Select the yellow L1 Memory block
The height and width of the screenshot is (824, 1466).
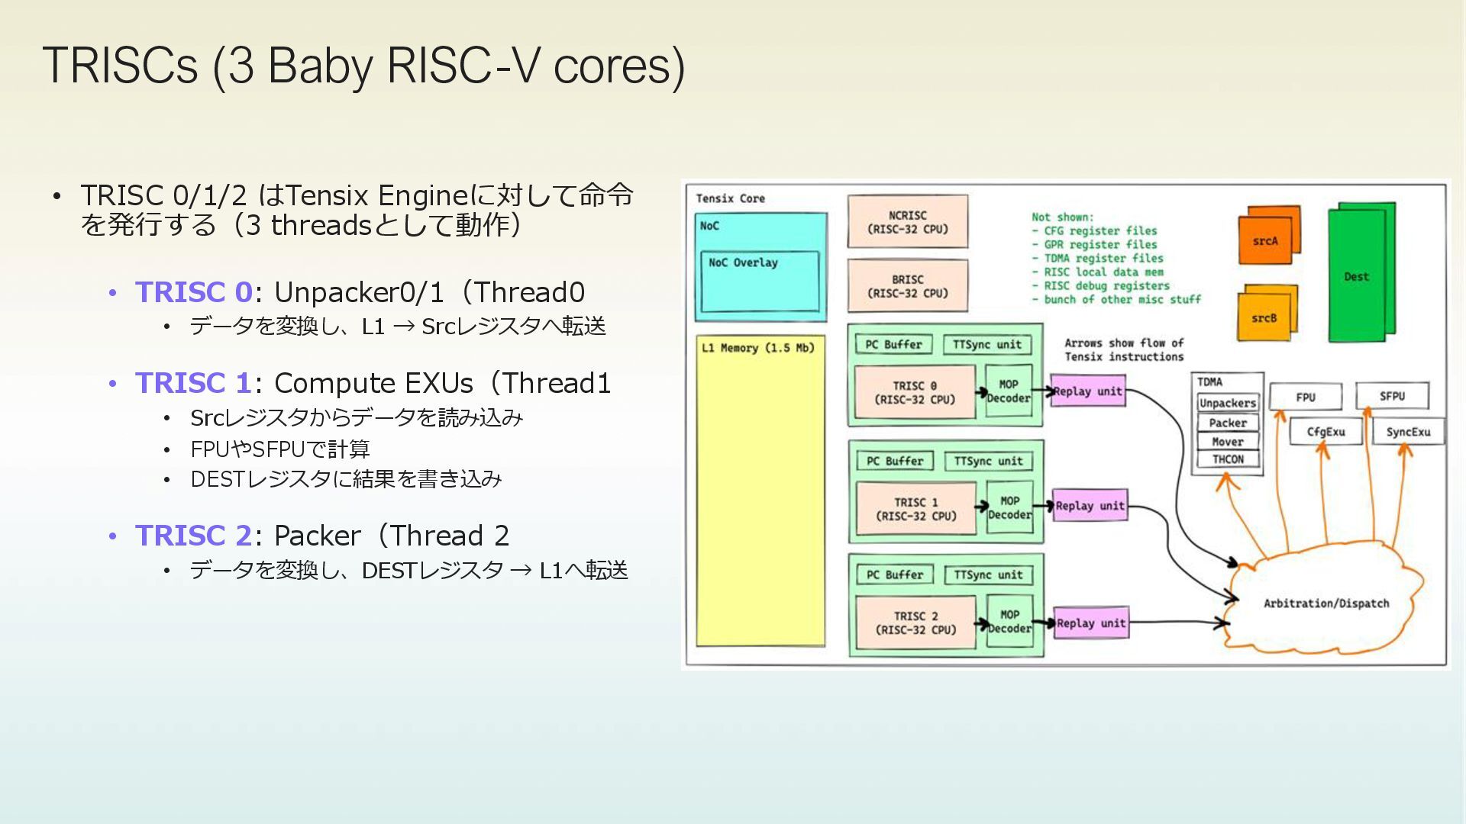[x=760, y=492]
